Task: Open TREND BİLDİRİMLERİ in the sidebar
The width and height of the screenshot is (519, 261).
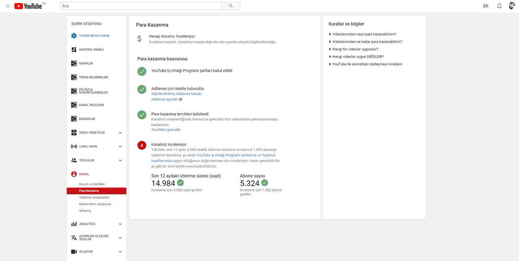Action: pos(93,77)
